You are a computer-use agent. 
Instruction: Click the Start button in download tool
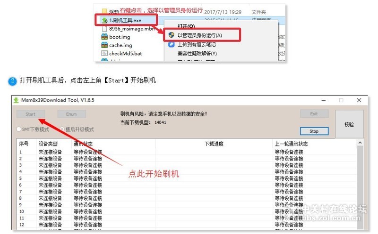coord(31,114)
